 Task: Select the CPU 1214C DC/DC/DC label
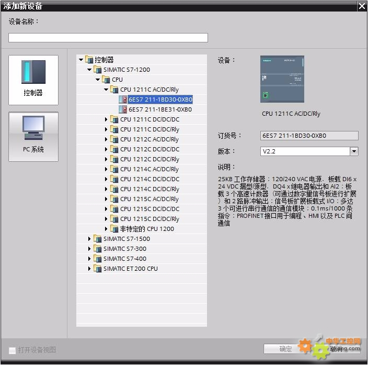[149, 179]
